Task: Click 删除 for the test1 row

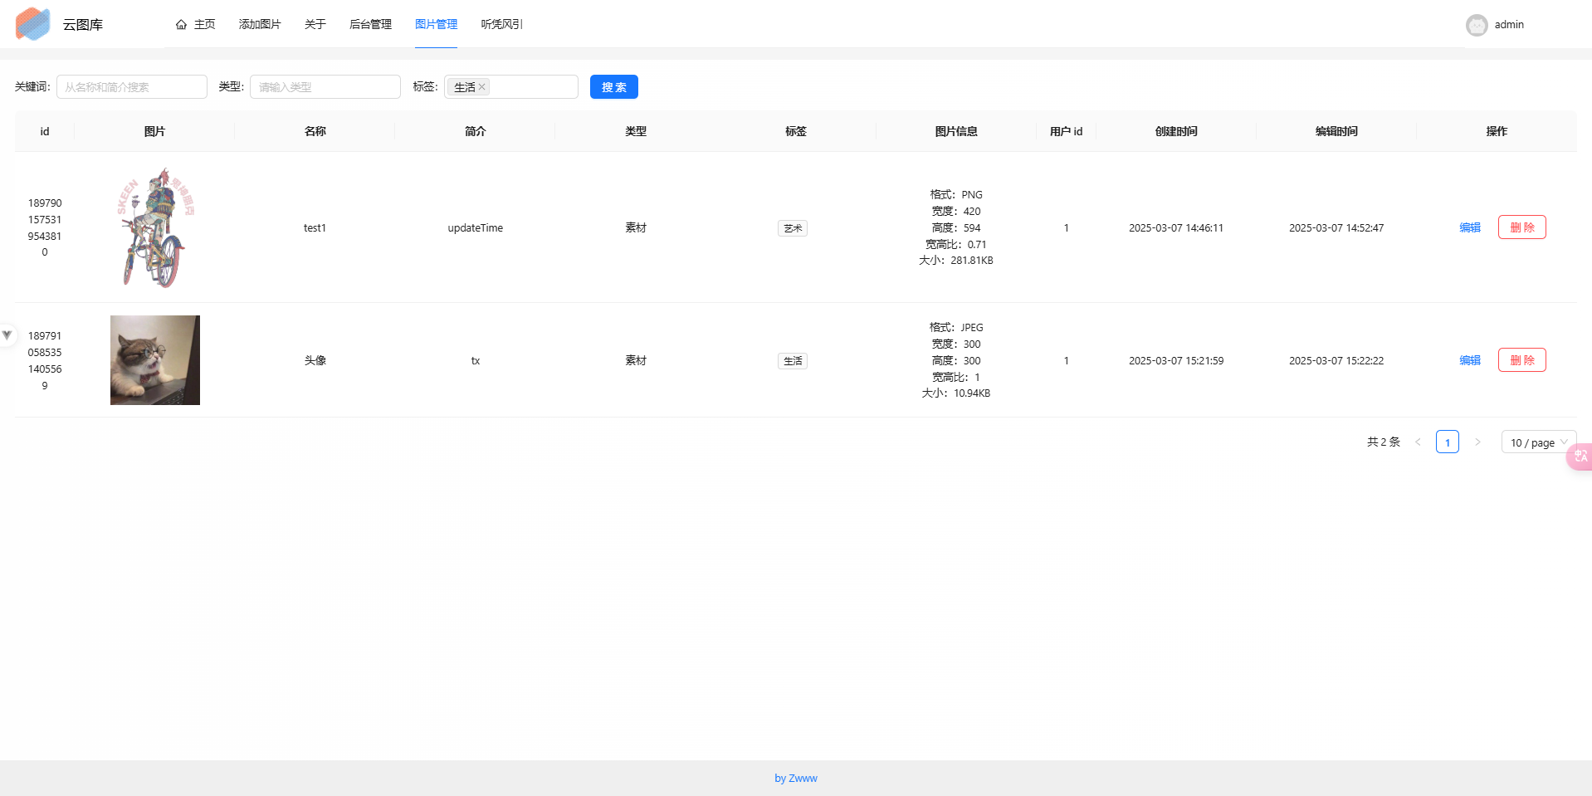Action: [x=1522, y=227]
